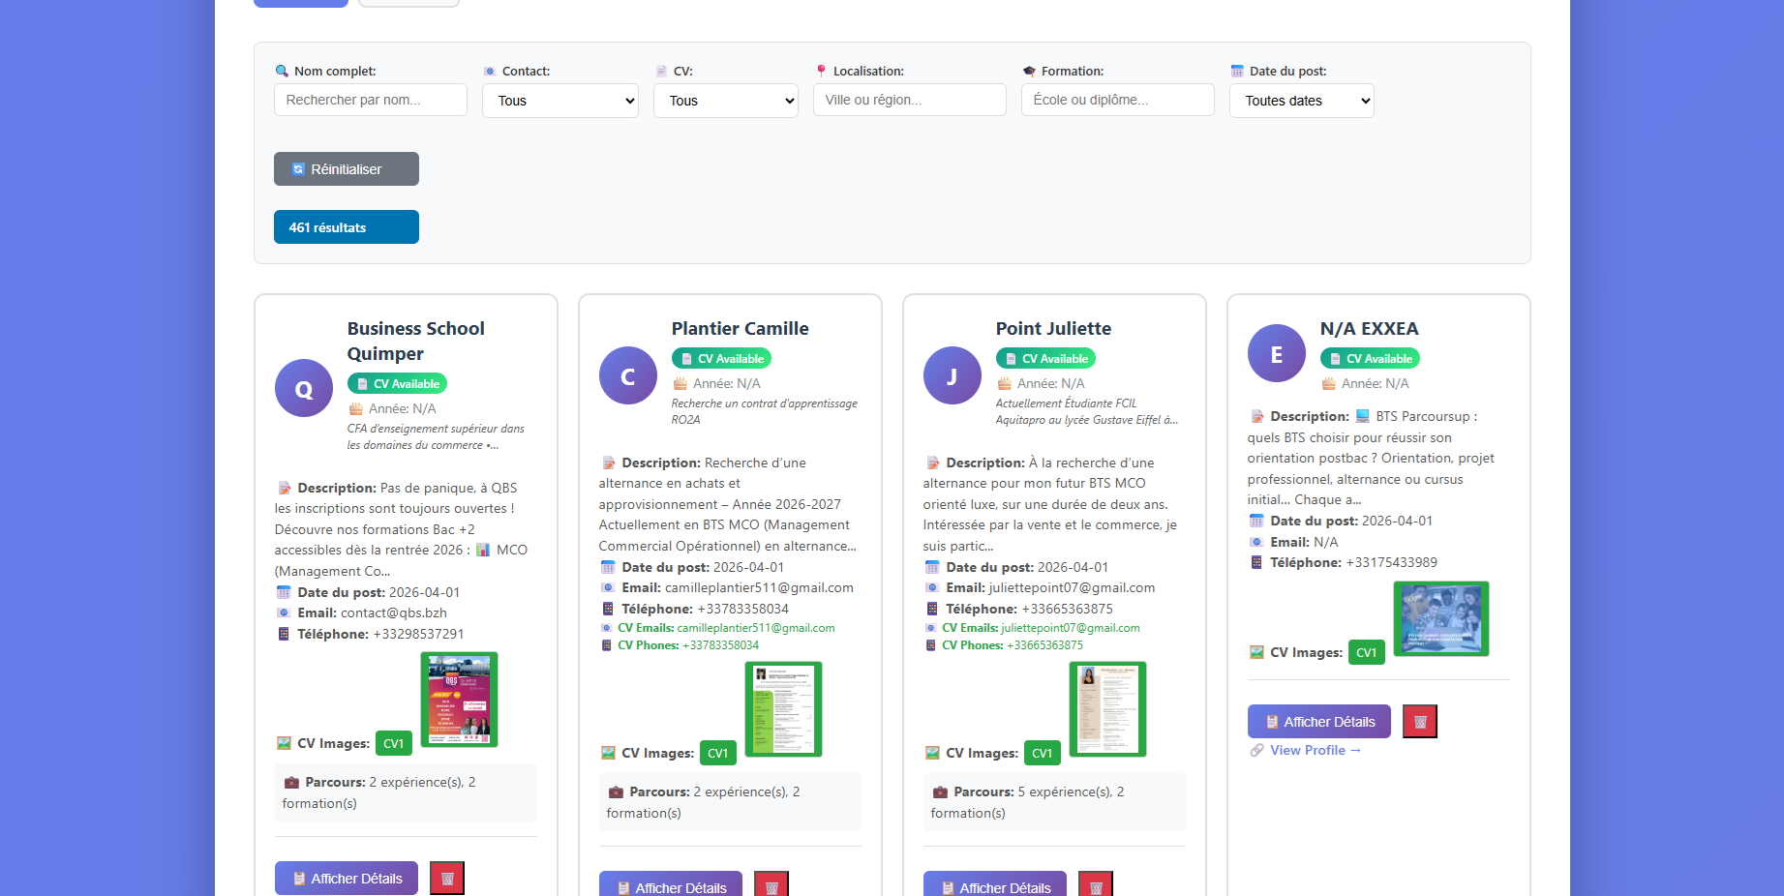Image resolution: width=1784 pixels, height=896 pixels.
Task: Click CV Available badge on Plantier Camille
Action: [x=721, y=359]
